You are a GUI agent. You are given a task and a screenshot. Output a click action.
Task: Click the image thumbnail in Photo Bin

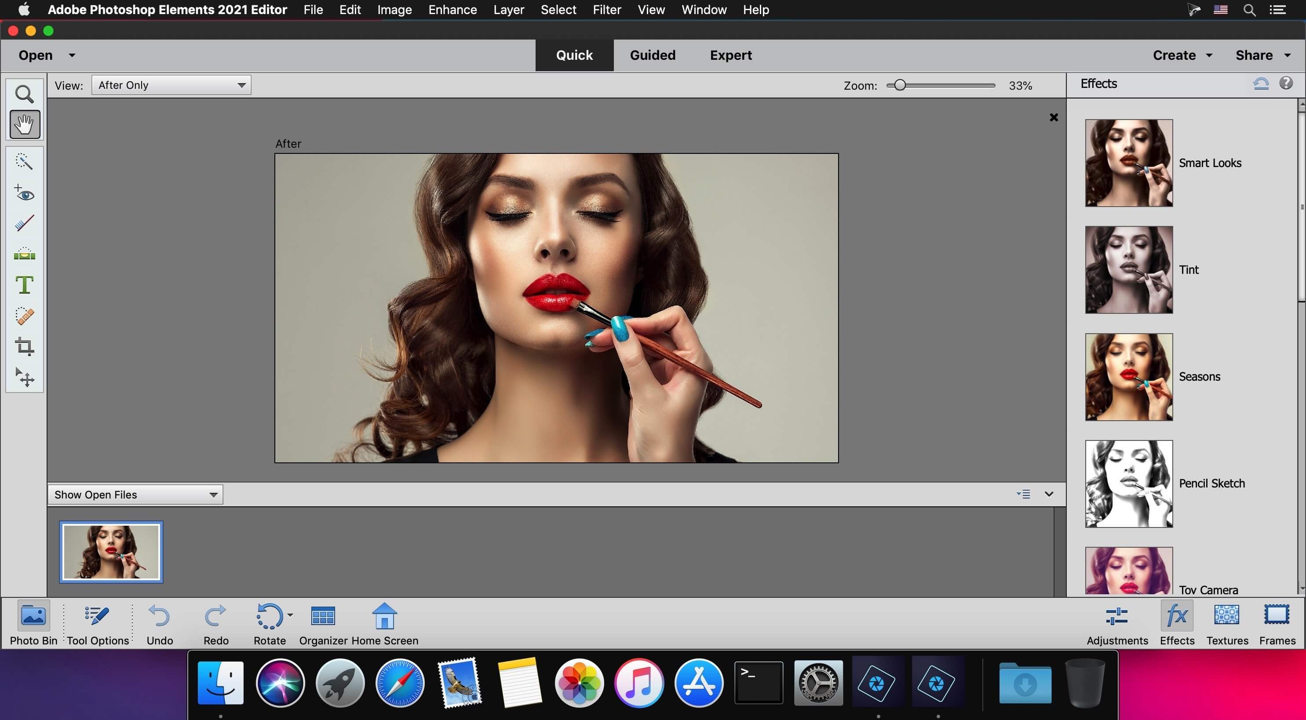[x=111, y=551]
